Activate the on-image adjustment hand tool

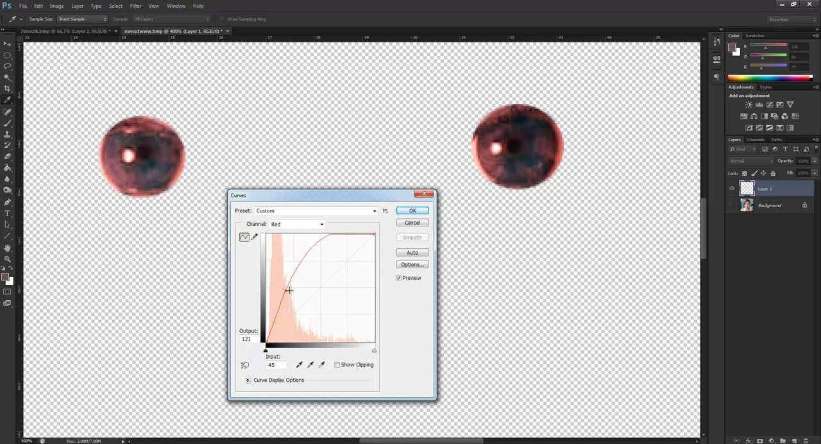244,365
